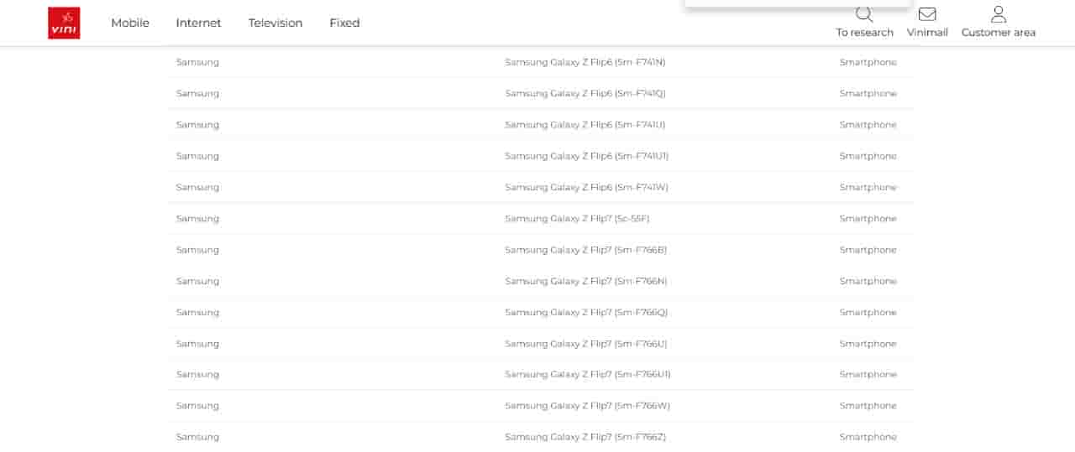1075x452 pixels.
Task: Open the Television menu
Action: click(275, 23)
